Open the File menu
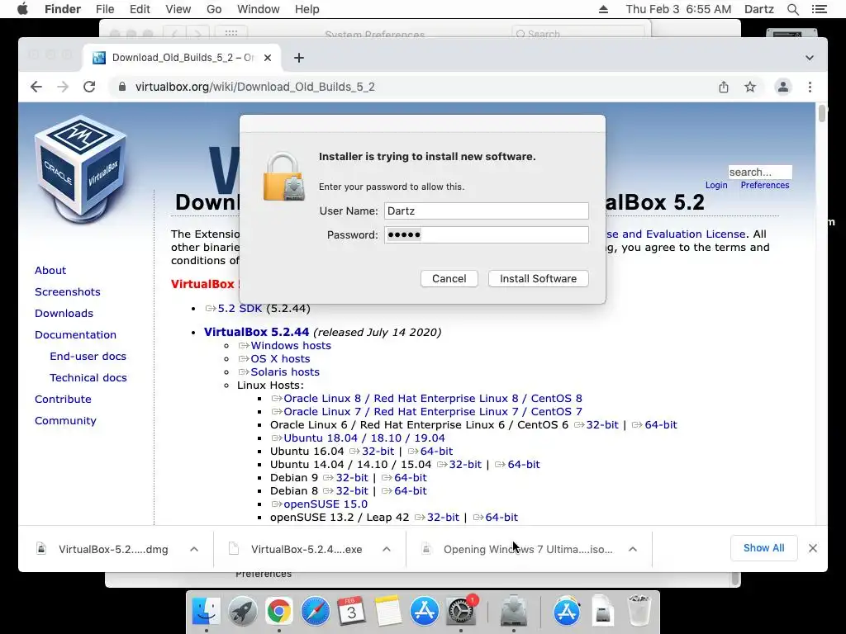This screenshot has width=846, height=634. (x=105, y=9)
